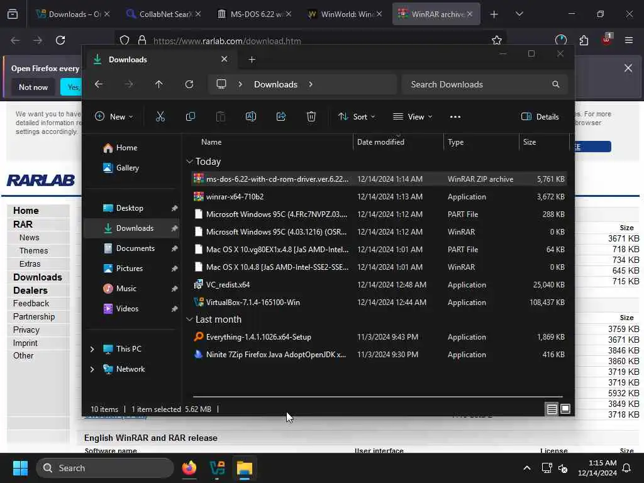Reload the Firefox page

60,40
